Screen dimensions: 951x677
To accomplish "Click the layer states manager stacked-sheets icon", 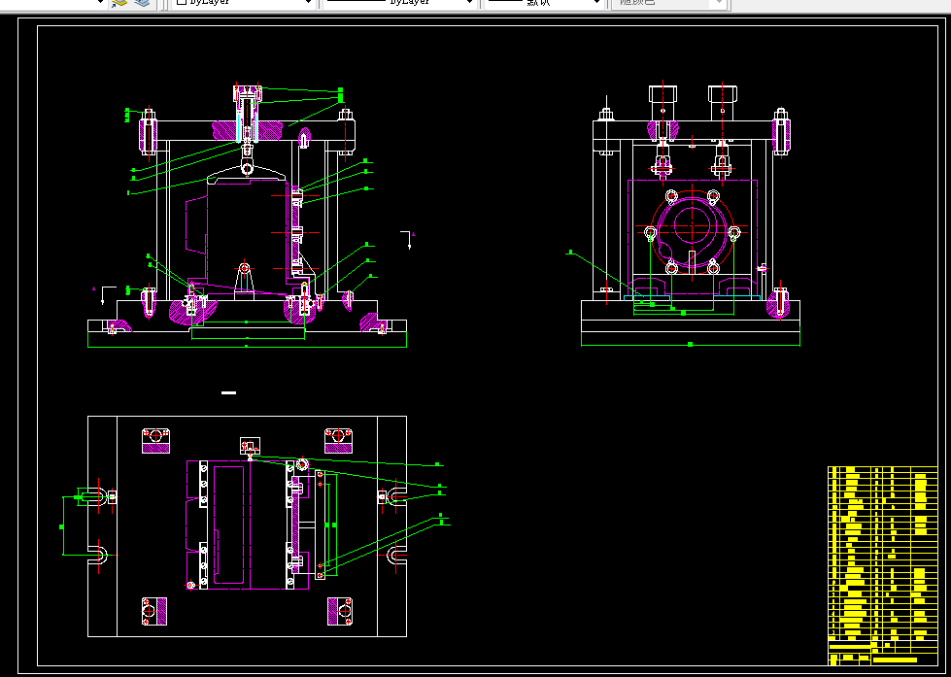I will 142,3.
